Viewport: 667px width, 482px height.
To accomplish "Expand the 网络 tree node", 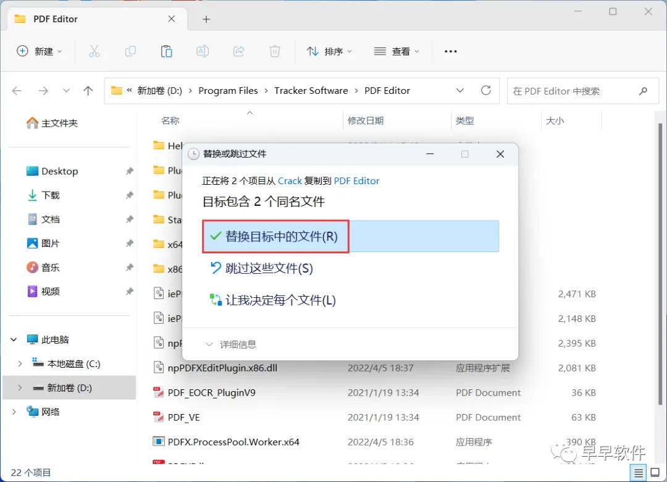I will coord(14,412).
